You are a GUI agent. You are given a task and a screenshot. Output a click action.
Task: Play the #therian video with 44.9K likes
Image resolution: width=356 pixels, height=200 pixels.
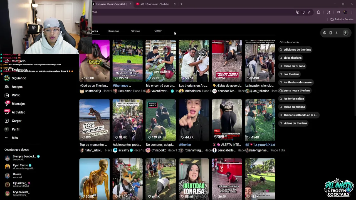click(x=194, y=120)
